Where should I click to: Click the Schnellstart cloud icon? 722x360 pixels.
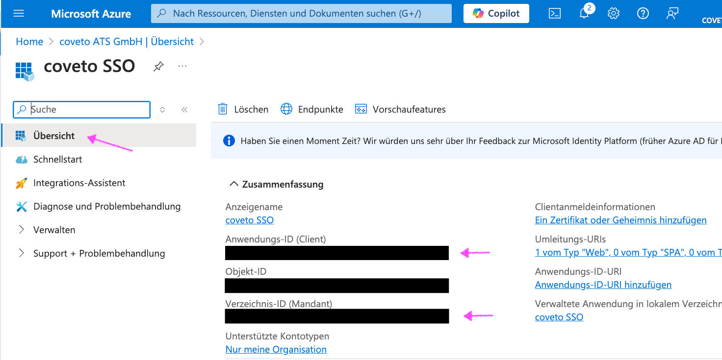21,159
